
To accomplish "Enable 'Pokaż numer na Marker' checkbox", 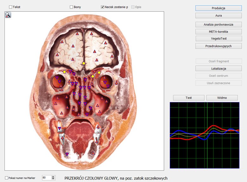I will (x=7, y=178).
